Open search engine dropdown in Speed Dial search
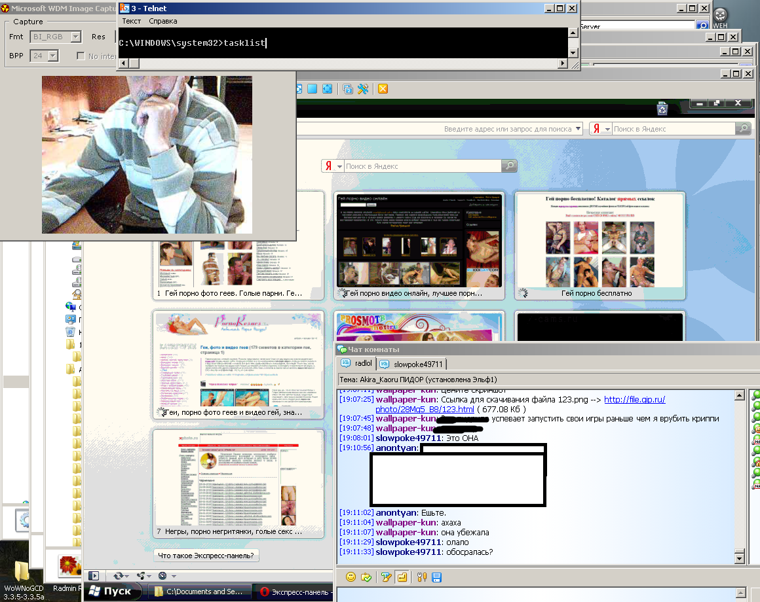 [340, 166]
